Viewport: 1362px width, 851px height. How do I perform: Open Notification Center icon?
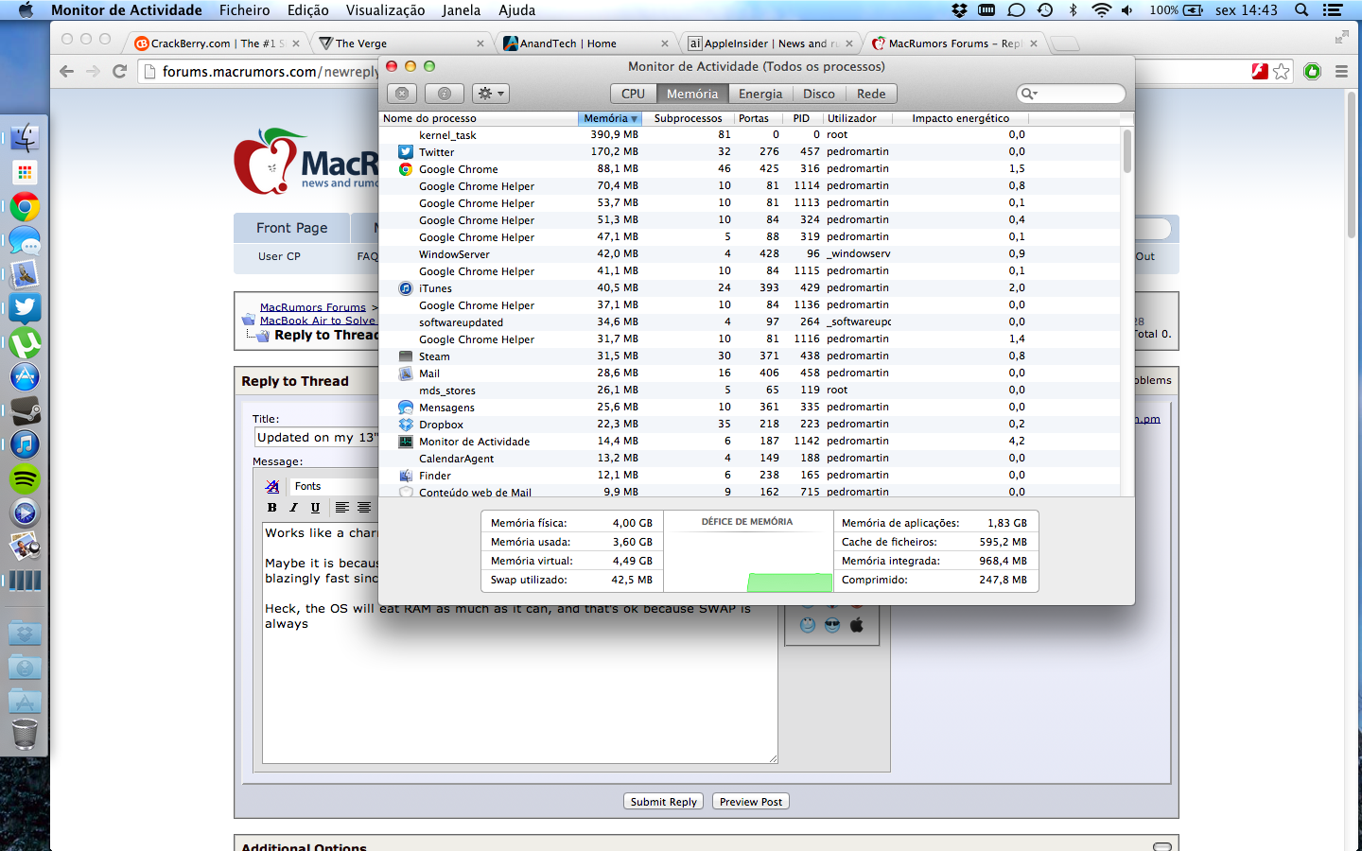click(1333, 10)
